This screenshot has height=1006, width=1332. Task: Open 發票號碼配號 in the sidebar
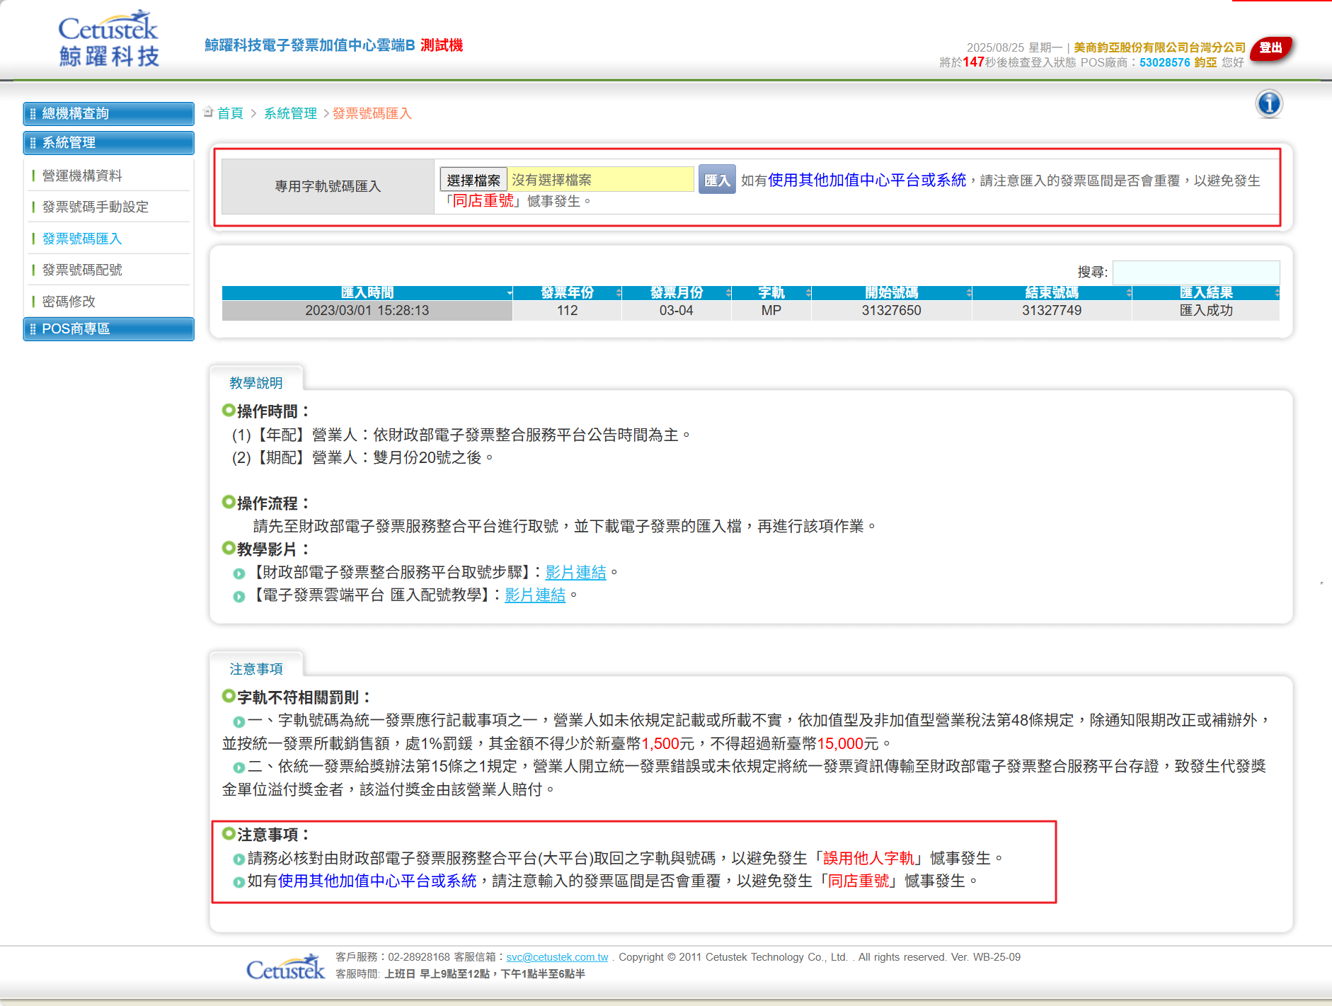(82, 270)
